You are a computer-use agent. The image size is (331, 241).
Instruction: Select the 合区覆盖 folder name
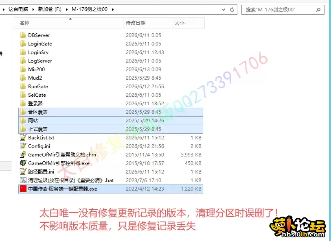click(38, 112)
